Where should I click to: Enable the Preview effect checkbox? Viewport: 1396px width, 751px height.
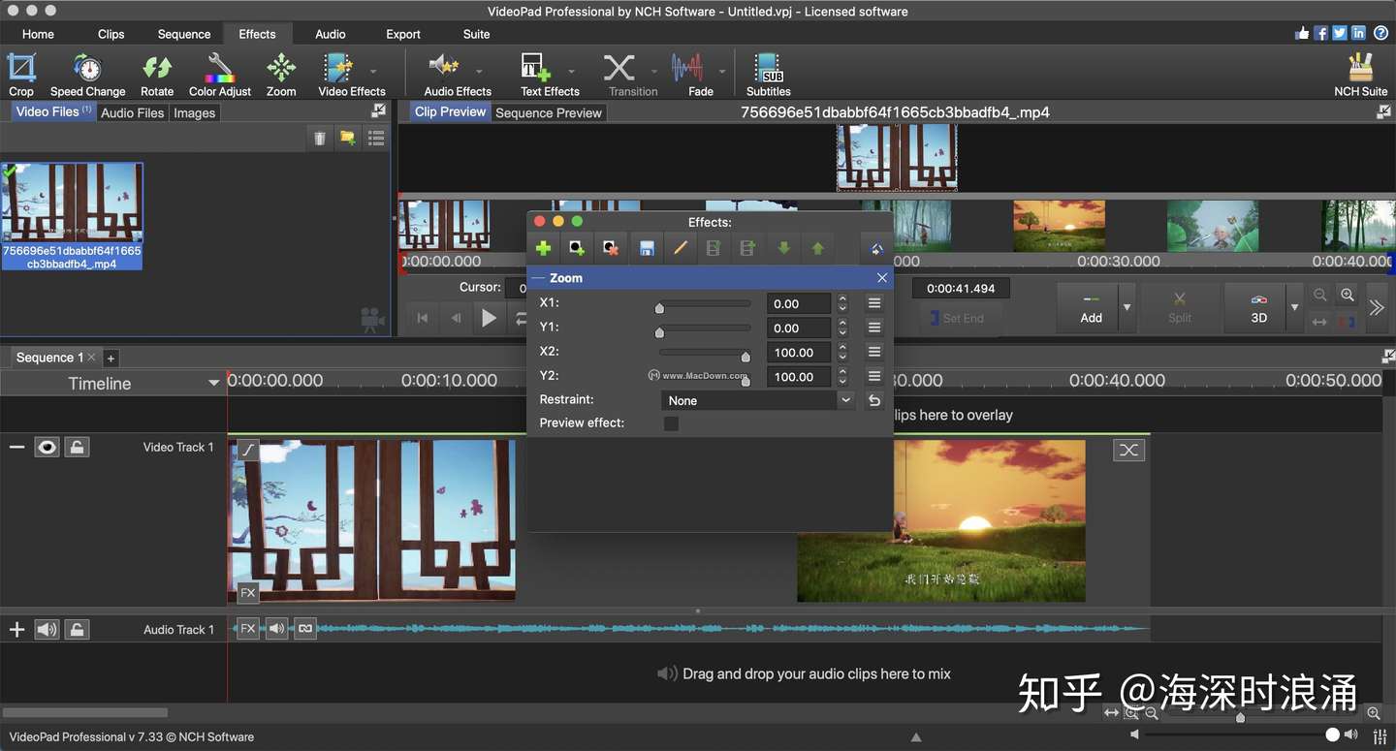(671, 423)
